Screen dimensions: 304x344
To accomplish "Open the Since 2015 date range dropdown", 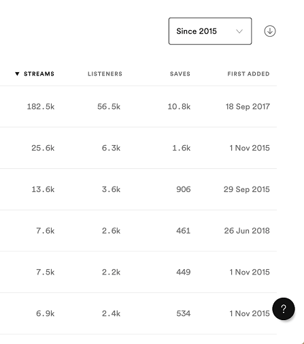I will [x=210, y=31].
